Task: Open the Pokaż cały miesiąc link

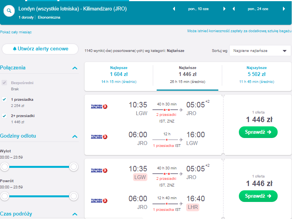Action: 16,32
